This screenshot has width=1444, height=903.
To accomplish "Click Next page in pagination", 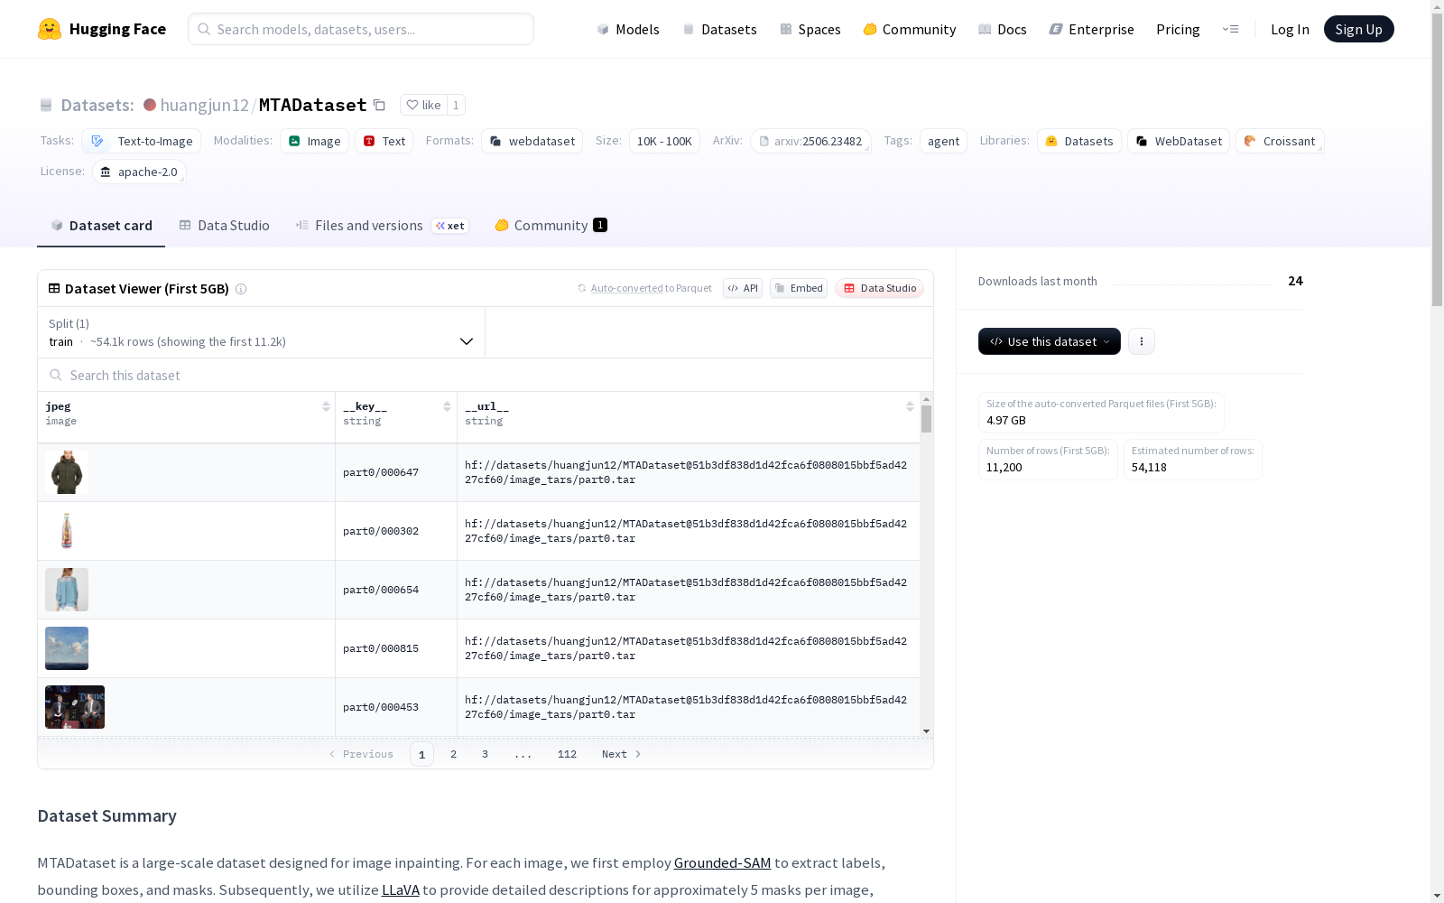I will coord(621,754).
